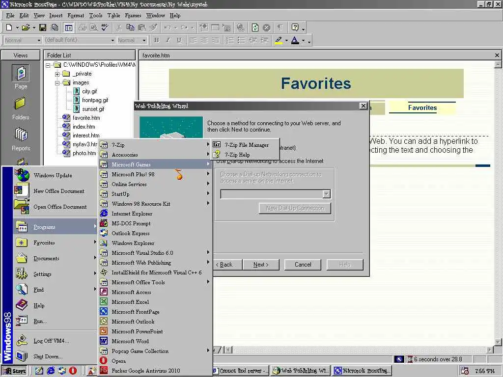Toggle Center alignment button
The width and height of the screenshot is (503, 377).
tap(204, 40)
